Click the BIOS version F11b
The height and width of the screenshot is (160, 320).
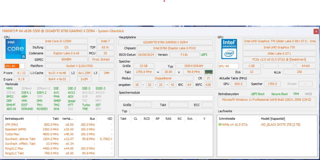click(184, 55)
